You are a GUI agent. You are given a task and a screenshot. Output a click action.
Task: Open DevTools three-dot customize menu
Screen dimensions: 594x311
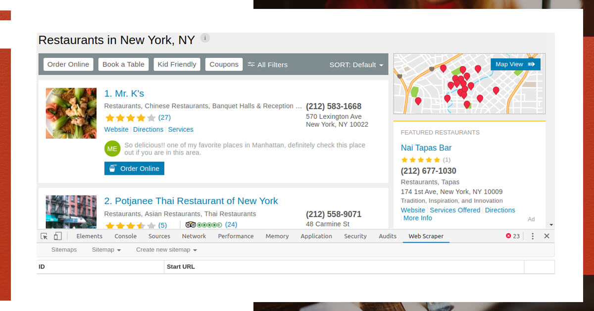[533, 236]
